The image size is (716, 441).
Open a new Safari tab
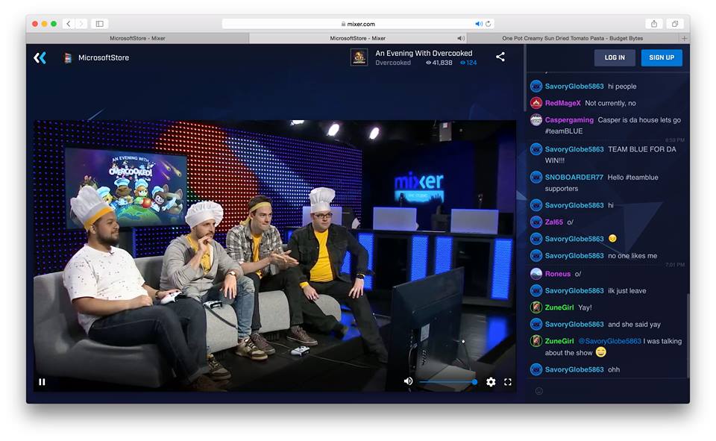(684, 38)
